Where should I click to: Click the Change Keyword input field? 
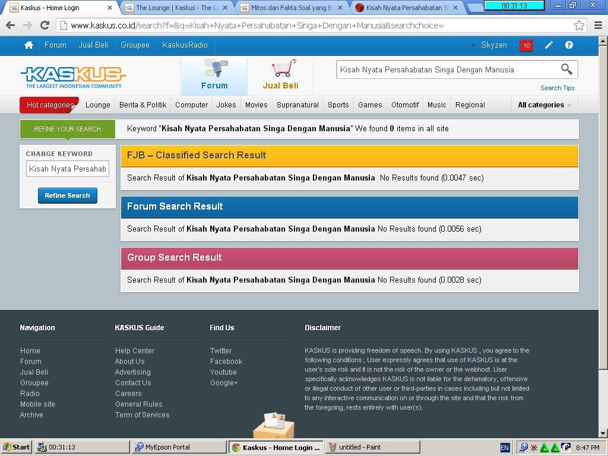[68, 169]
